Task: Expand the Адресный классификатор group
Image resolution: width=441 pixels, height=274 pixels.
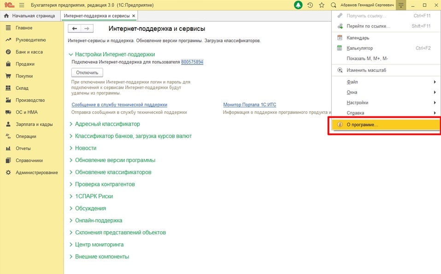Action: [x=107, y=124]
